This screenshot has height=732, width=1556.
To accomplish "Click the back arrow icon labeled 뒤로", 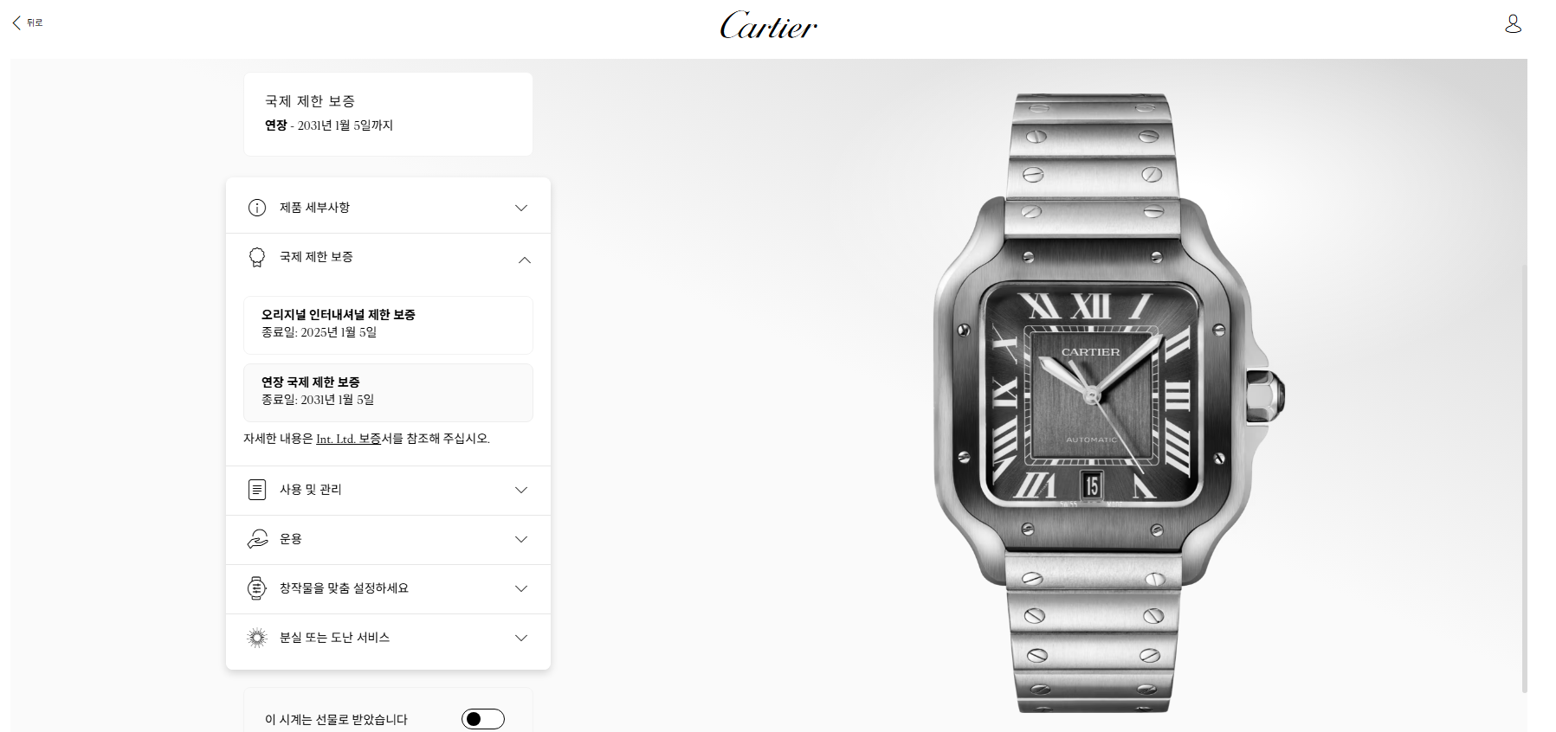I will click(16, 22).
